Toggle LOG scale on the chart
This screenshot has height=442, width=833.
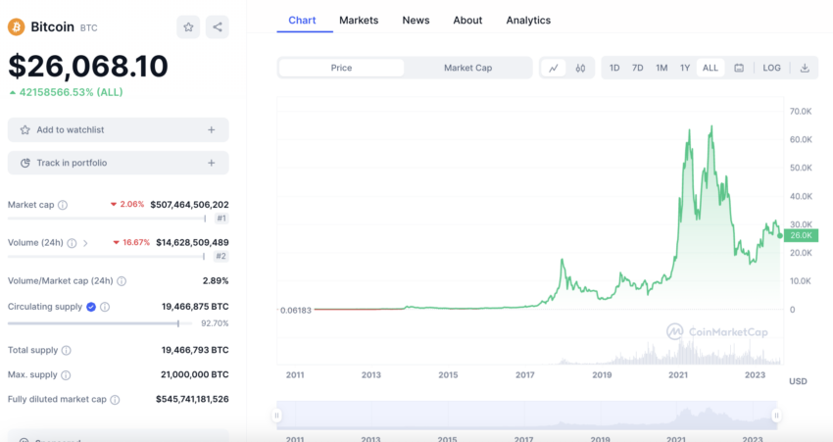coord(771,68)
